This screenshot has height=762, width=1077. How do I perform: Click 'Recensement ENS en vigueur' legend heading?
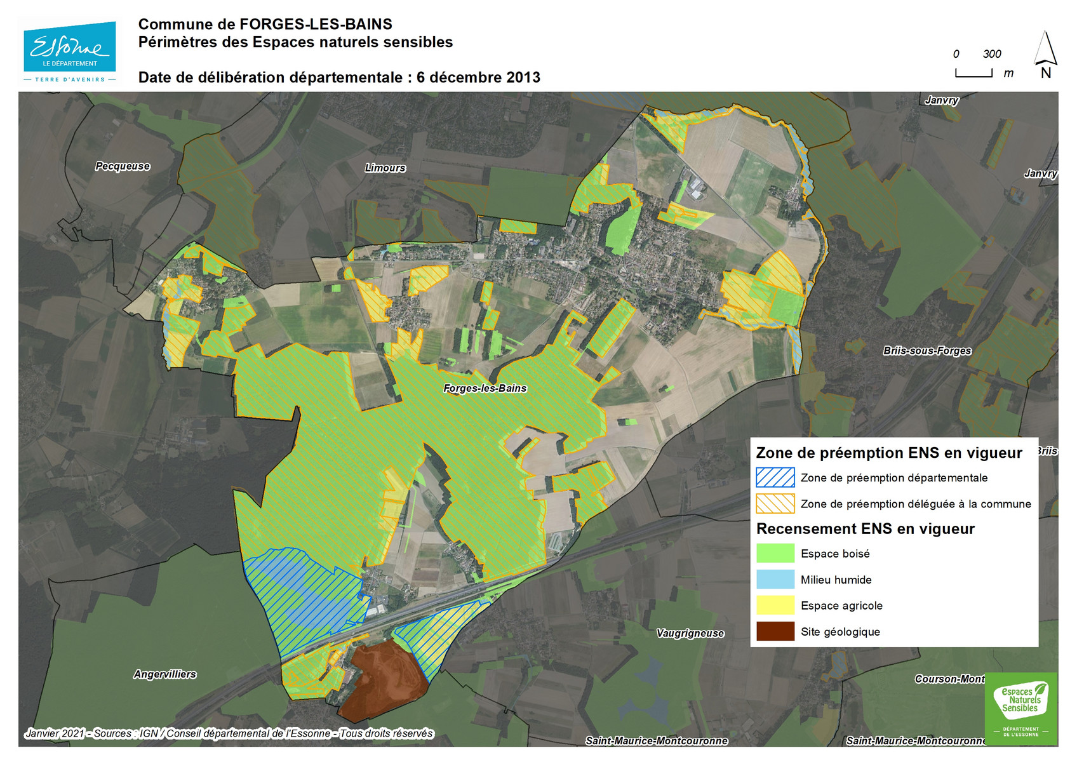(x=866, y=529)
